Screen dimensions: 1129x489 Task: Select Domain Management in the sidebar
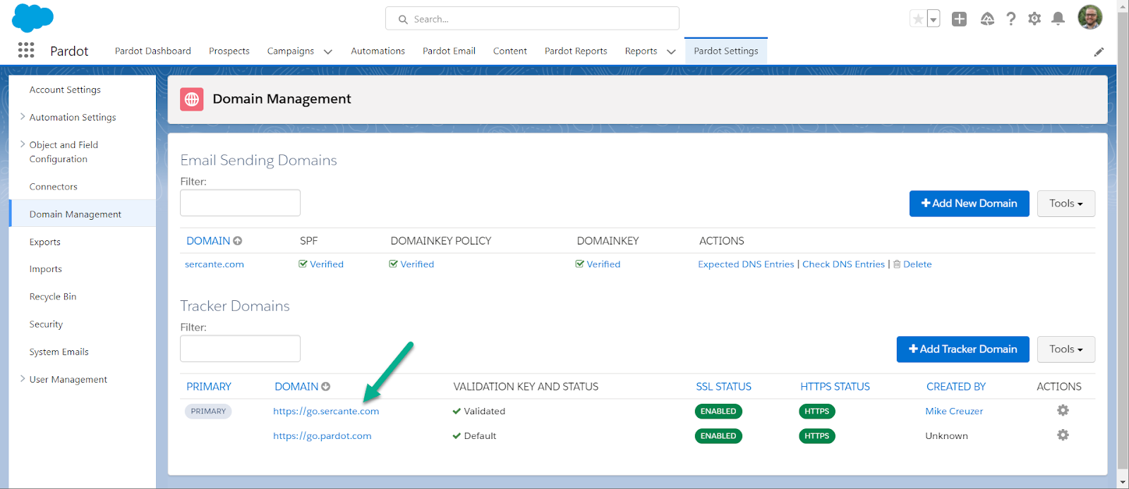click(83, 213)
